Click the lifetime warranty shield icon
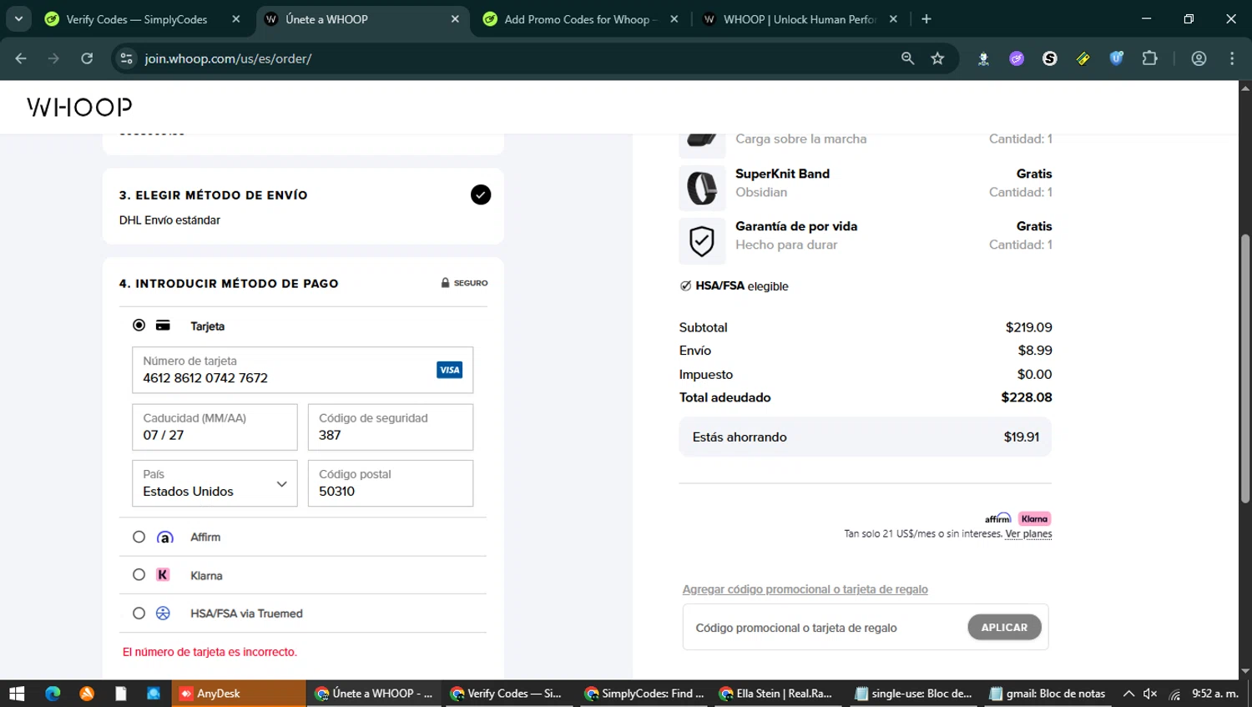 click(x=702, y=241)
